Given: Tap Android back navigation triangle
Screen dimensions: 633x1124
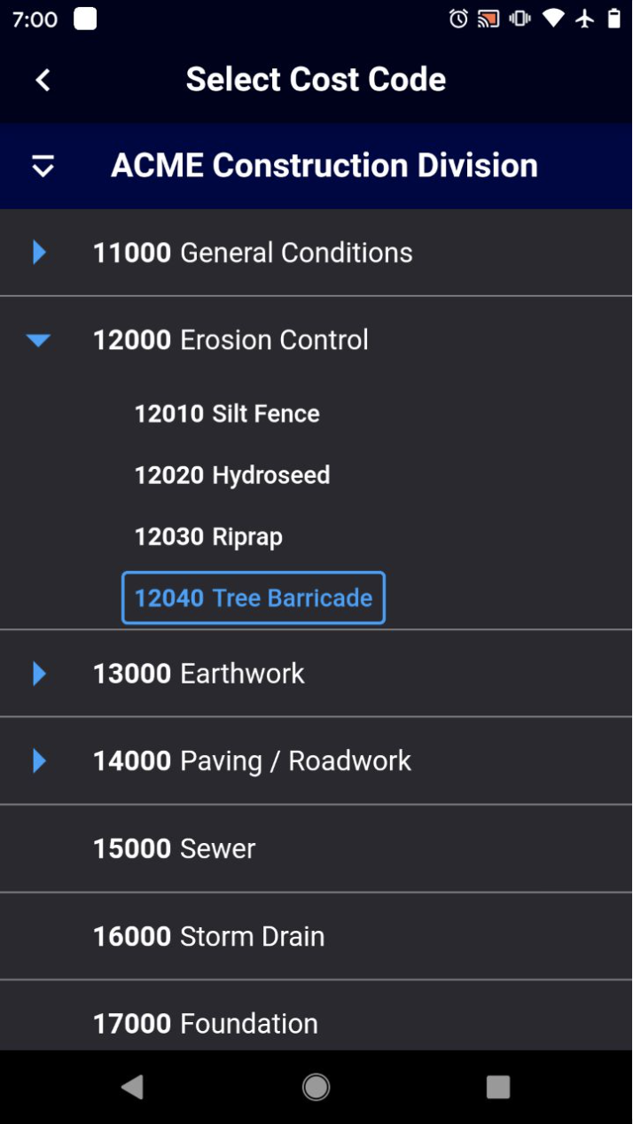Looking at the screenshot, I should click(x=133, y=1087).
